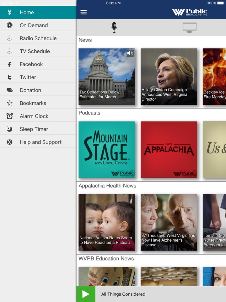Play the All Things Considered stream
Viewport: 226px width, 302px height.
(x=86, y=294)
